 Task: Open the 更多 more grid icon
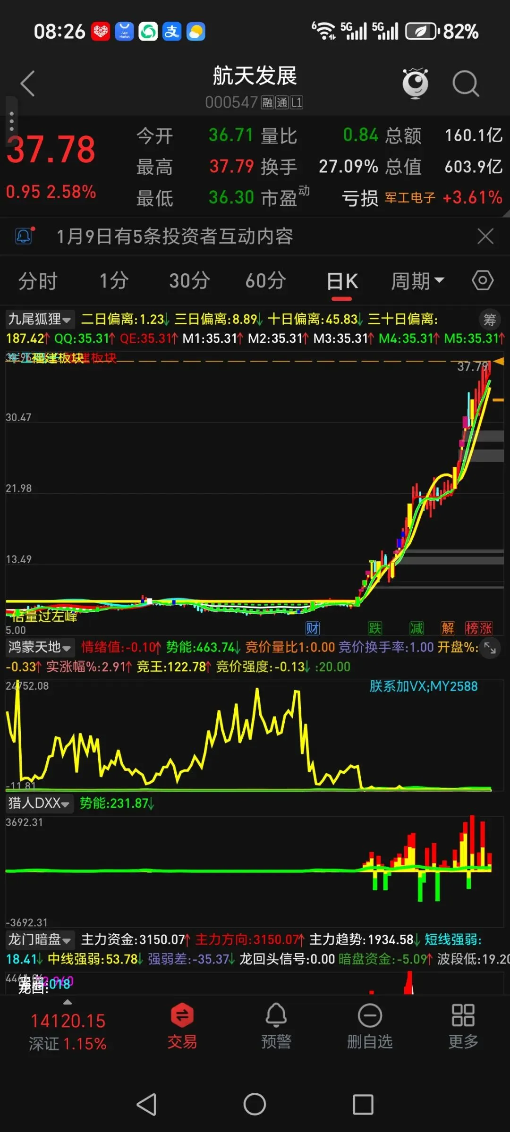click(463, 1027)
